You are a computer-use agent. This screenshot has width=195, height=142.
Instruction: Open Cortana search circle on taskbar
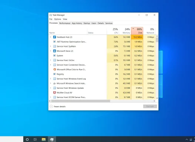tap(27, 139)
